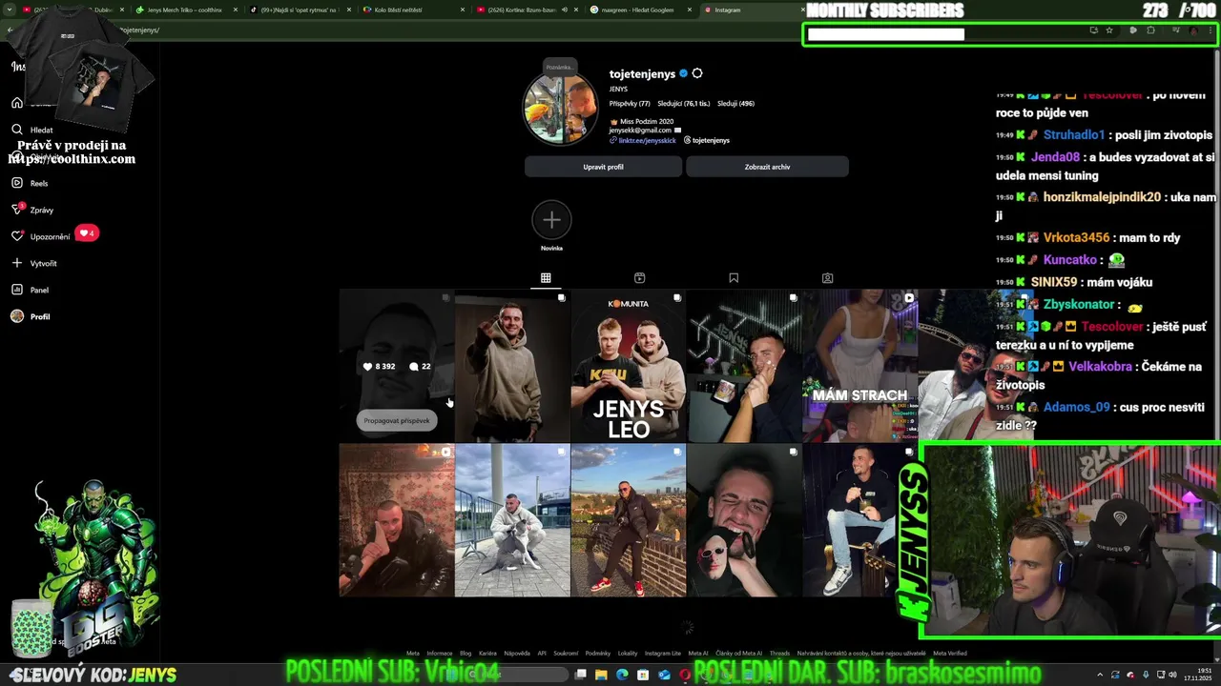Click the tojetenjenys profile picture
Screen dimensions: 1221x686
click(561, 110)
